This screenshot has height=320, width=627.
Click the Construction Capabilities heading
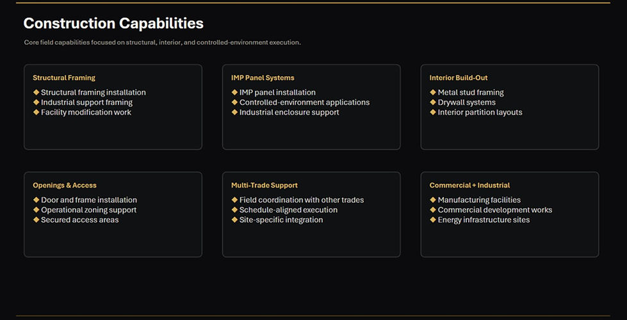113,23
